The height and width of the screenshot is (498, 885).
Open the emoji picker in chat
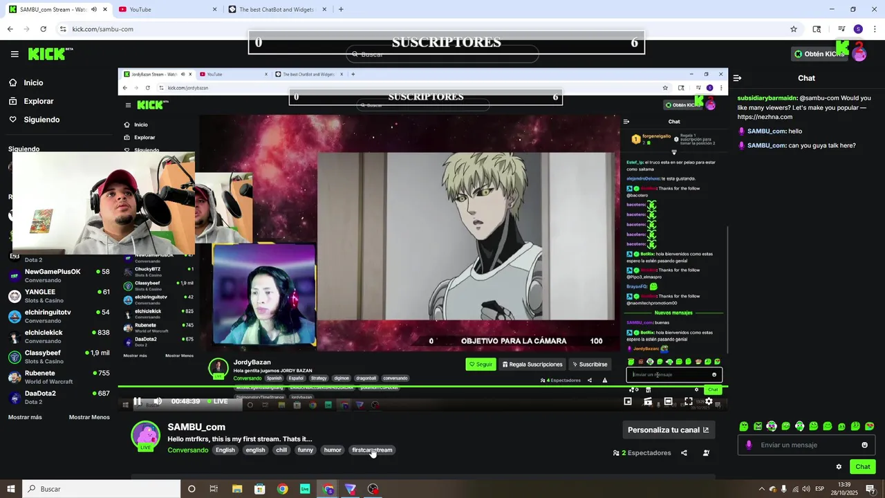pos(864,445)
